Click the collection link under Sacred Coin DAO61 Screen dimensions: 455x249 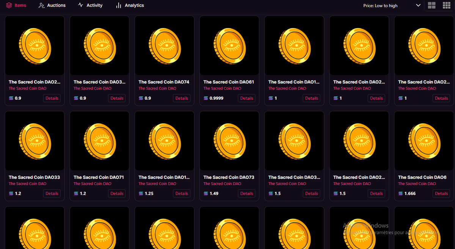pyautogui.click(x=222, y=88)
